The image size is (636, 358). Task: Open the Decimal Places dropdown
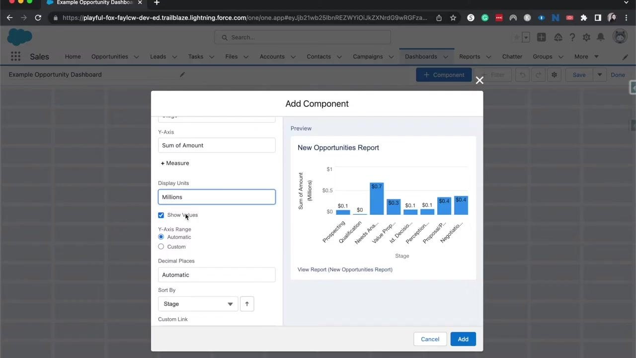coord(217,275)
